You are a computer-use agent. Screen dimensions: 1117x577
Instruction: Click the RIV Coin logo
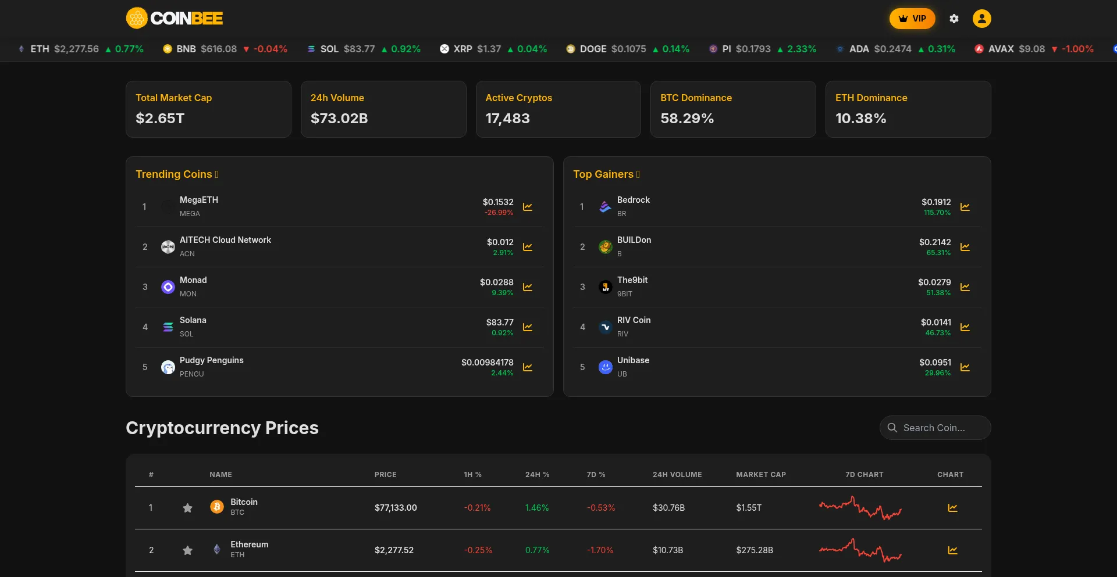pyautogui.click(x=606, y=327)
